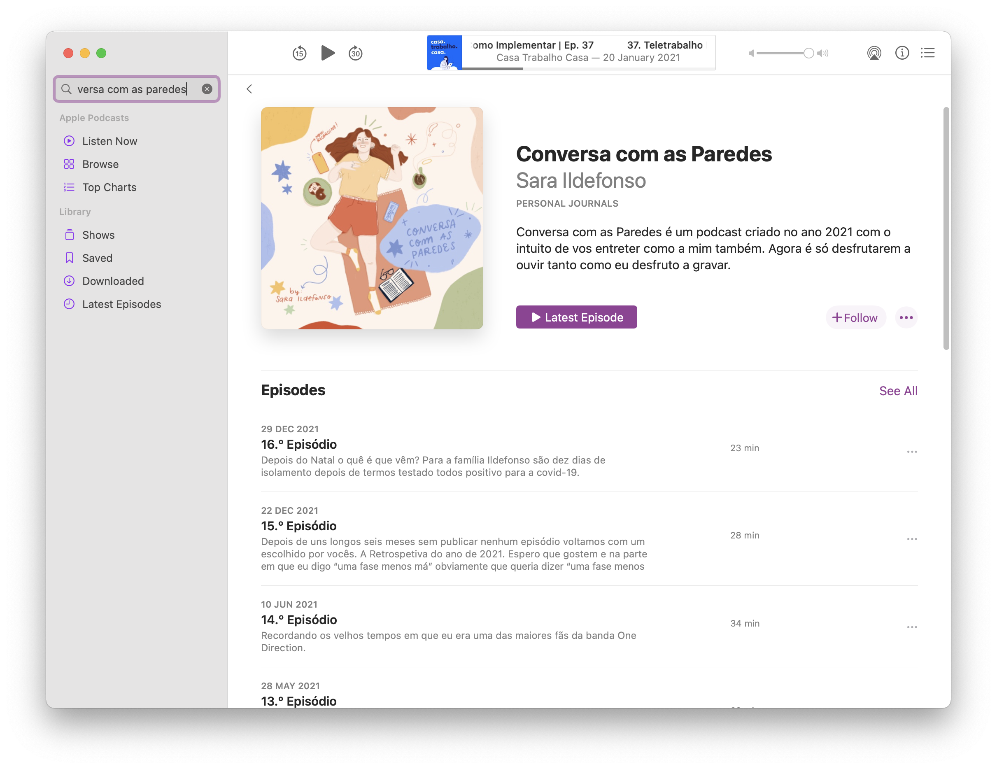Screen dimensions: 997x769
Task: Click the author name Sara Ildefonso
Action: tap(581, 181)
